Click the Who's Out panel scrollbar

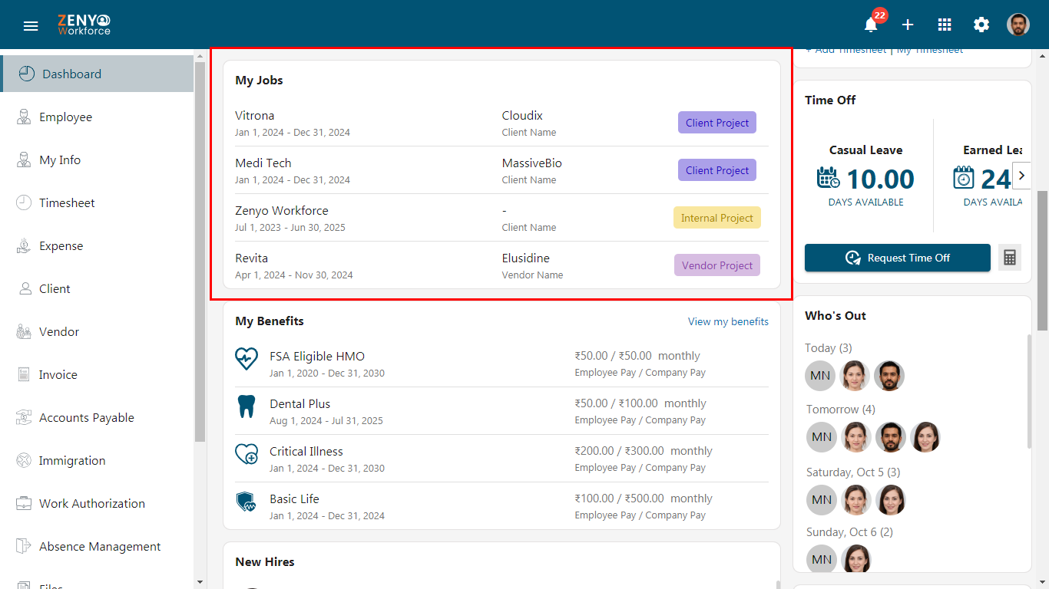tap(1029, 391)
